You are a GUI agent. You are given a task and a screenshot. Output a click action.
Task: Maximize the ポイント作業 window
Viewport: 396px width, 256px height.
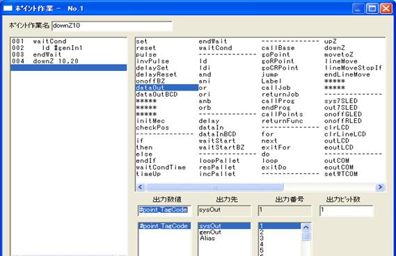coord(372,8)
